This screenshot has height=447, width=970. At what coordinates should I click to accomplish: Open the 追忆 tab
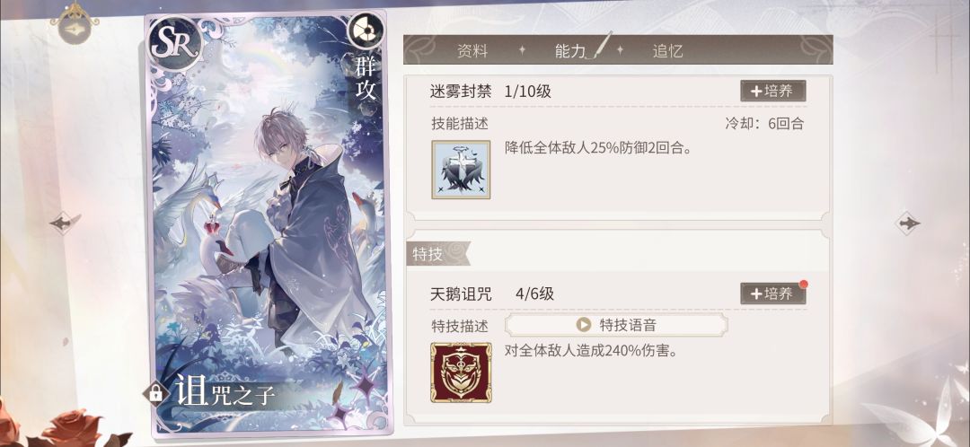(x=667, y=51)
